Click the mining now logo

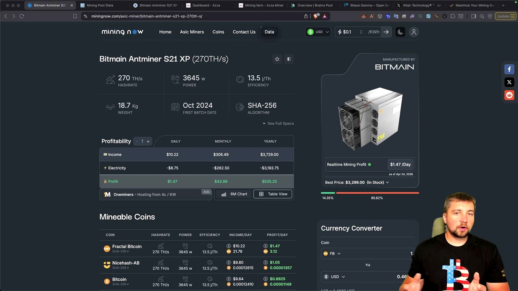pos(122,32)
